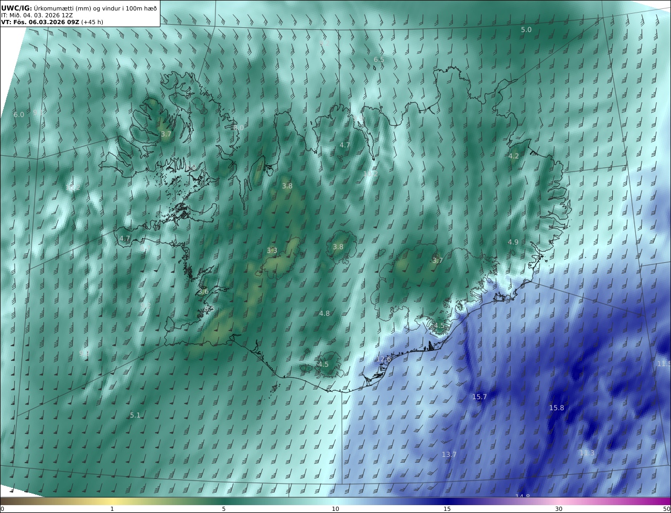Select the 4.9 value label
The image size is (671, 513).
pos(513,242)
